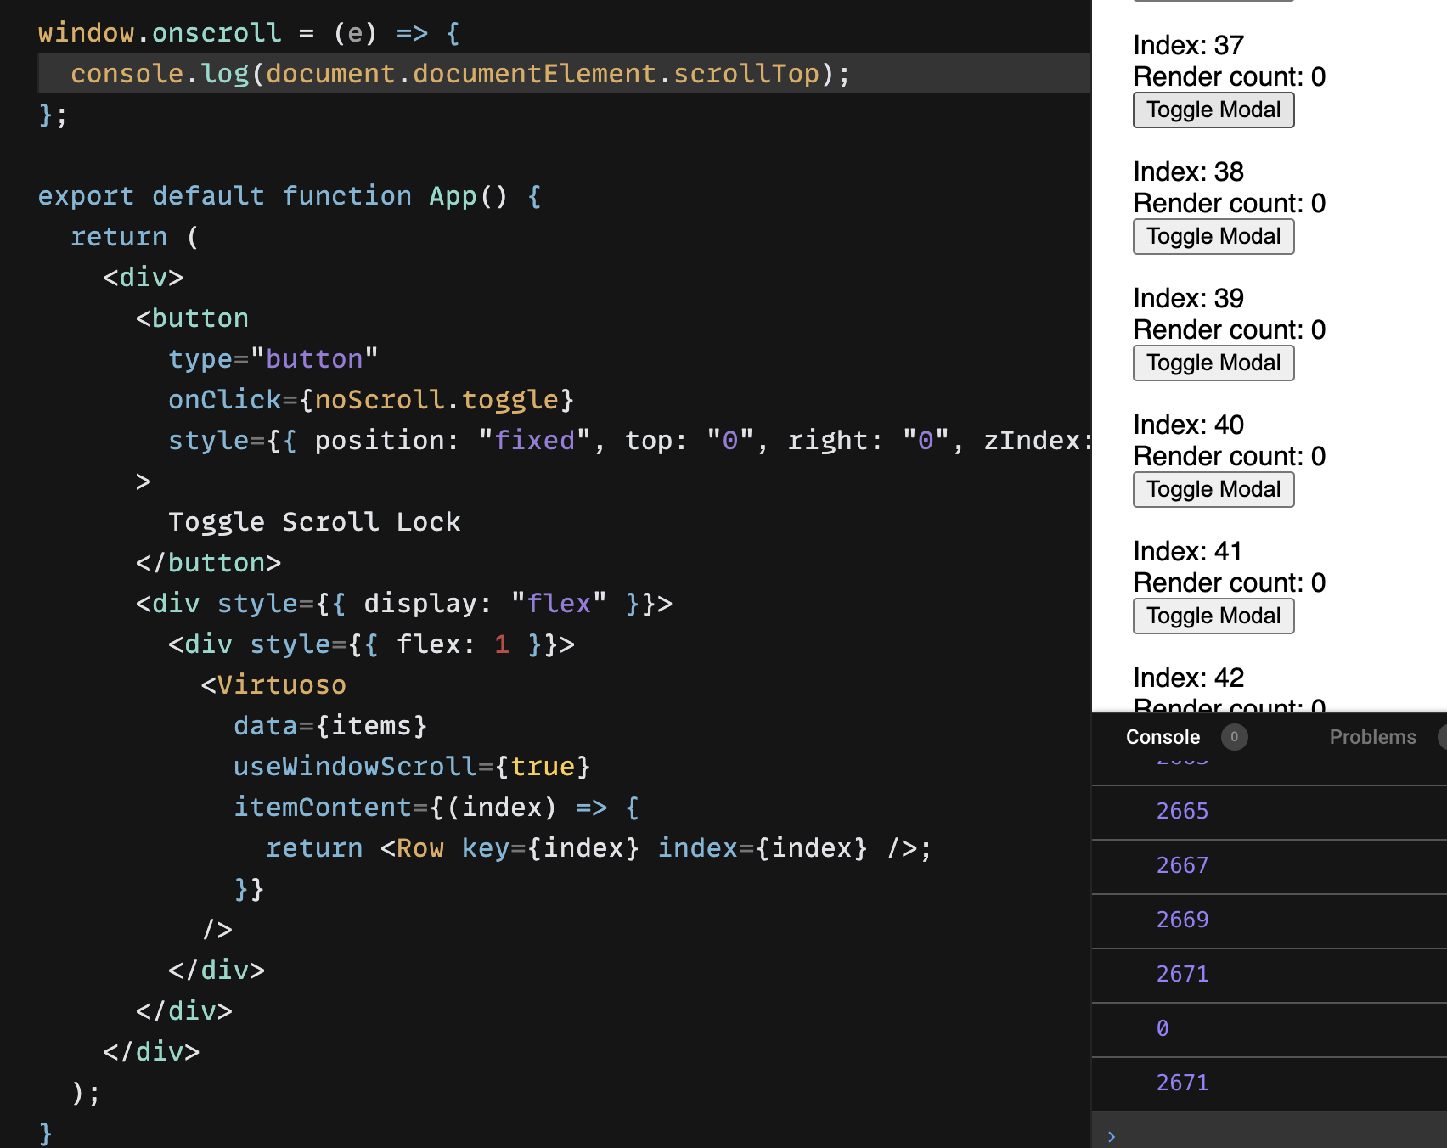The height and width of the screenshot is (1148, 1447).
Task: Click the chevron prompt in the console input row
Action: (x=1112, y=1134)
